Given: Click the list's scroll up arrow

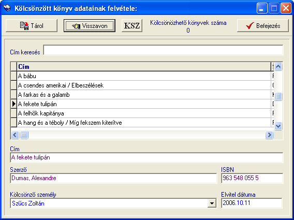Looking at the screenshot, I should 278,66.
